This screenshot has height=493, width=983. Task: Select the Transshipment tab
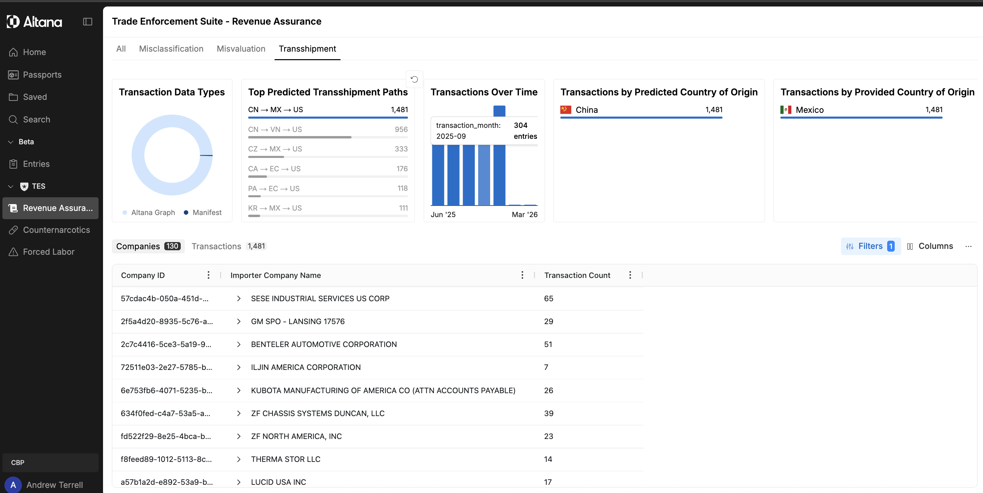coord(307,49)
